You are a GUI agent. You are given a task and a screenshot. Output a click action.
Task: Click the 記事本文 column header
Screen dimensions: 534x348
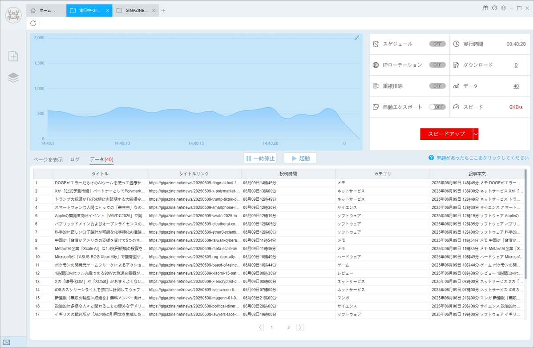point(477,174)
